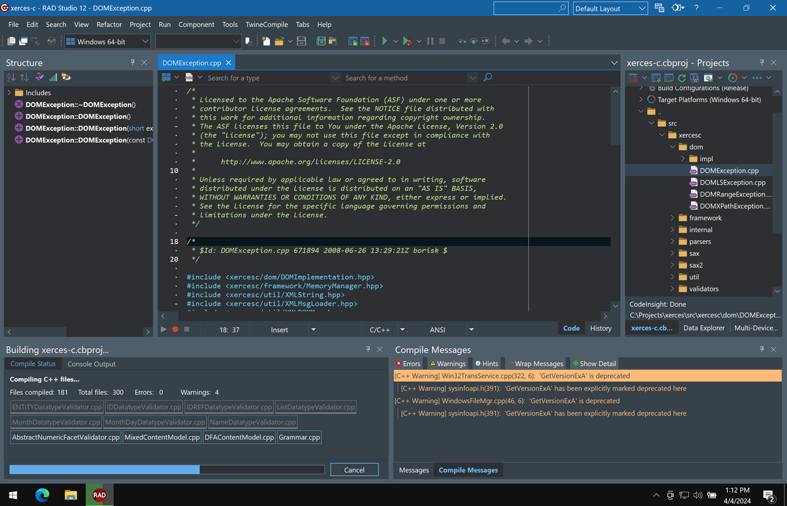Image resolution: width=787 pixels, height=506 pixels.
Task: Switch to the History view
Action: [x=601, y=328]
